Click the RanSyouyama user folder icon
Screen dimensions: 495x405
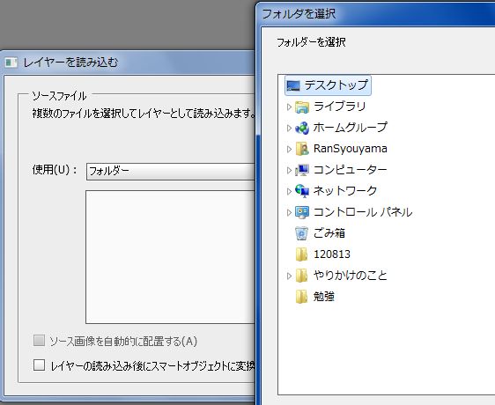point(302,149)
